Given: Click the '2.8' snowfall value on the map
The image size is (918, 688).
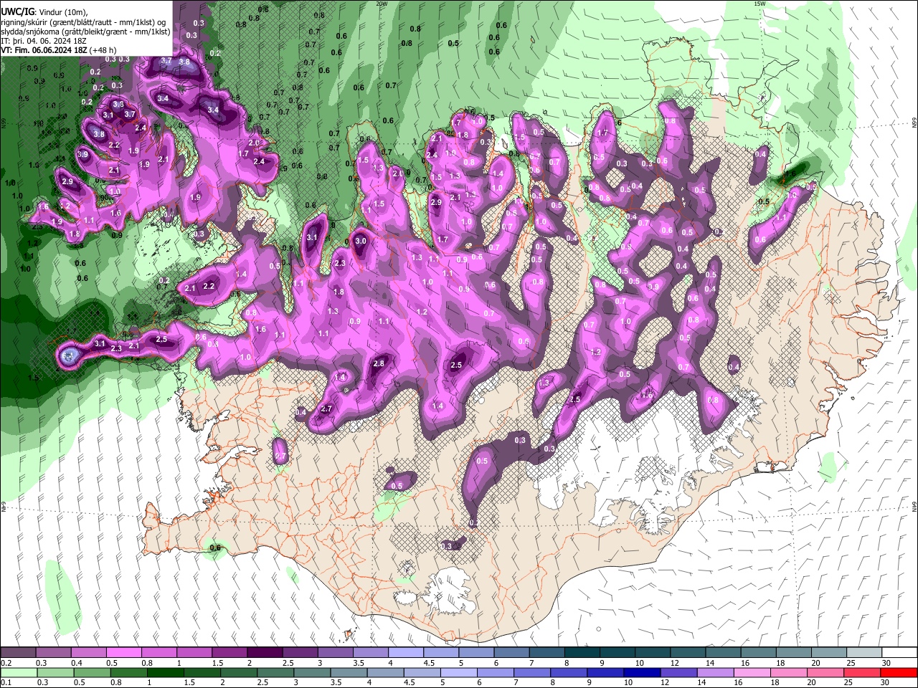Looking at the screenshot, I should [379, 364].
